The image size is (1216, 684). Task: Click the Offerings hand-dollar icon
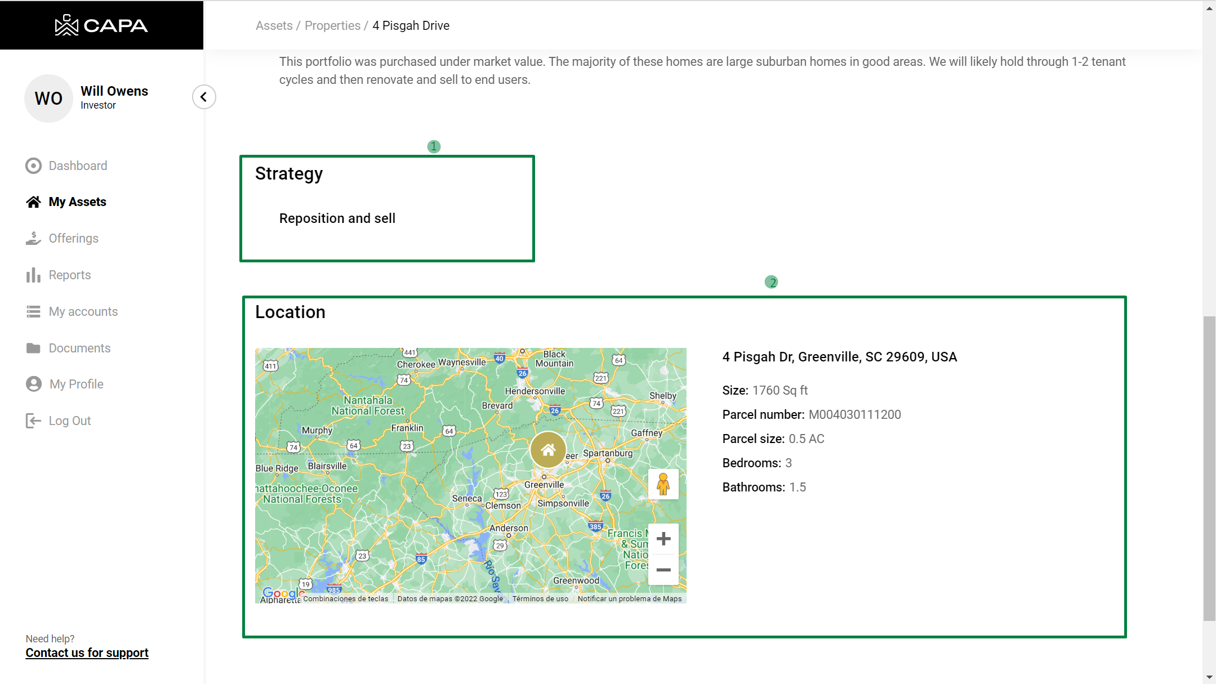[x=33, y=239]
